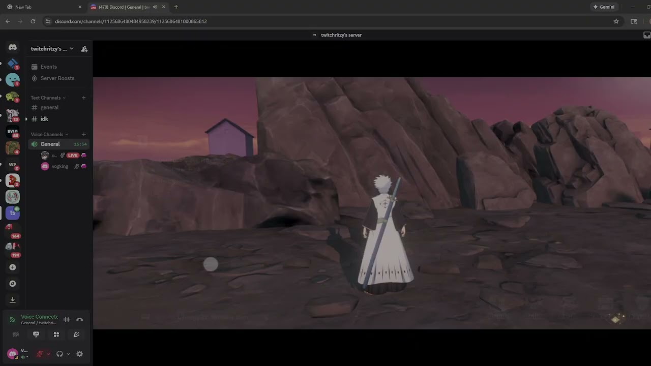
Task: Unmute the microphone
Action: pyautogui.click(x=40, y=354)
